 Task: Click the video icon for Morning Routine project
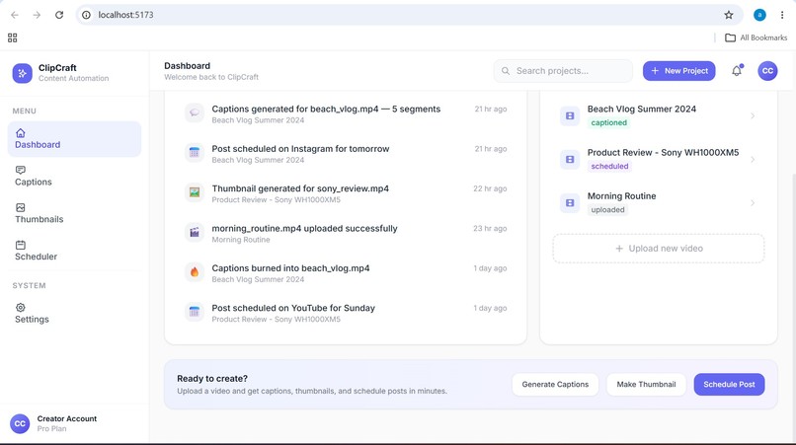[570, 203]
